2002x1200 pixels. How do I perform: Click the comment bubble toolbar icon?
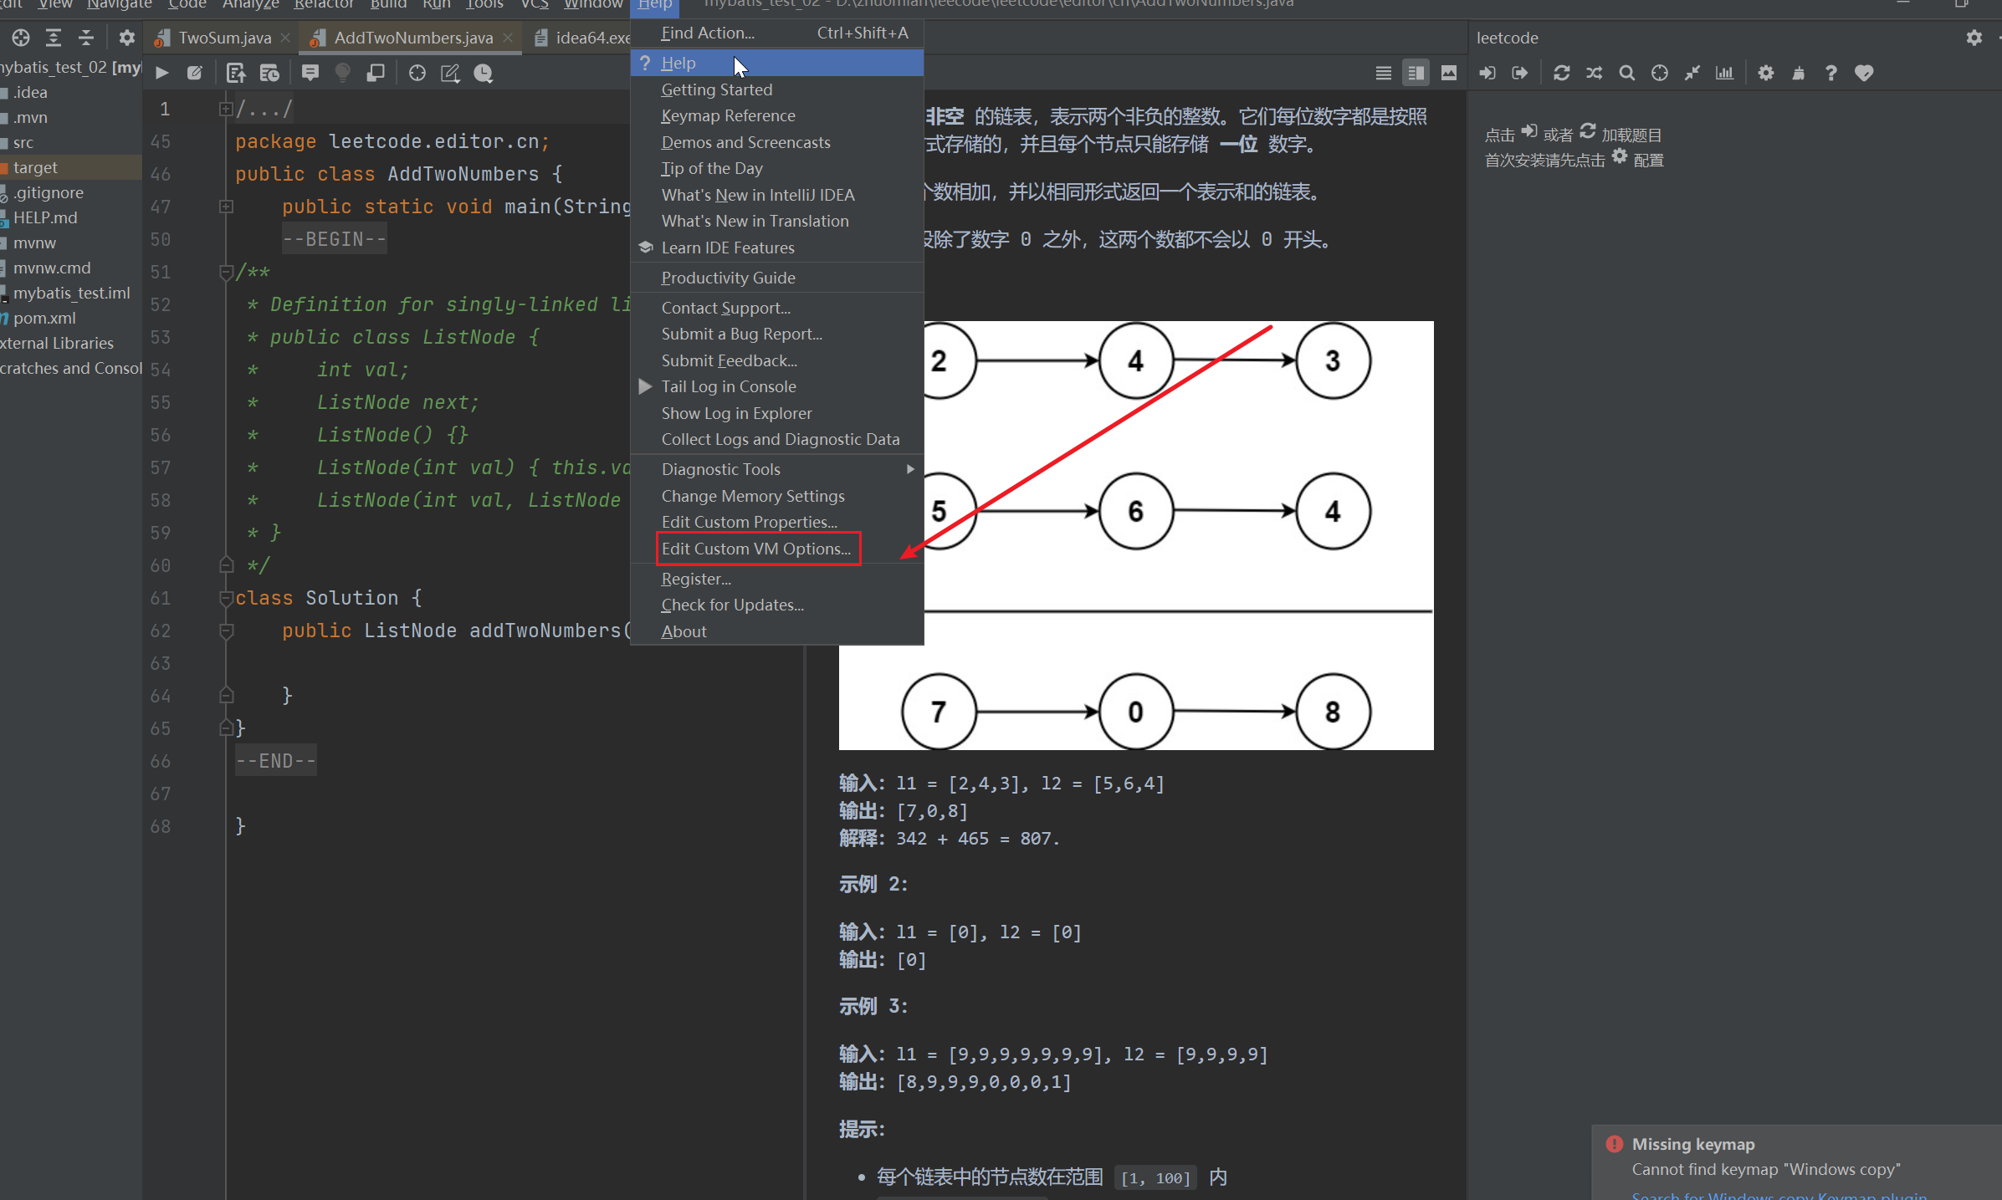coord(310,74)
